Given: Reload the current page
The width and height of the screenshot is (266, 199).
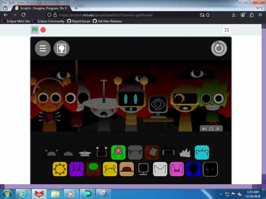Looking at the screenshot, I should 23,15.
